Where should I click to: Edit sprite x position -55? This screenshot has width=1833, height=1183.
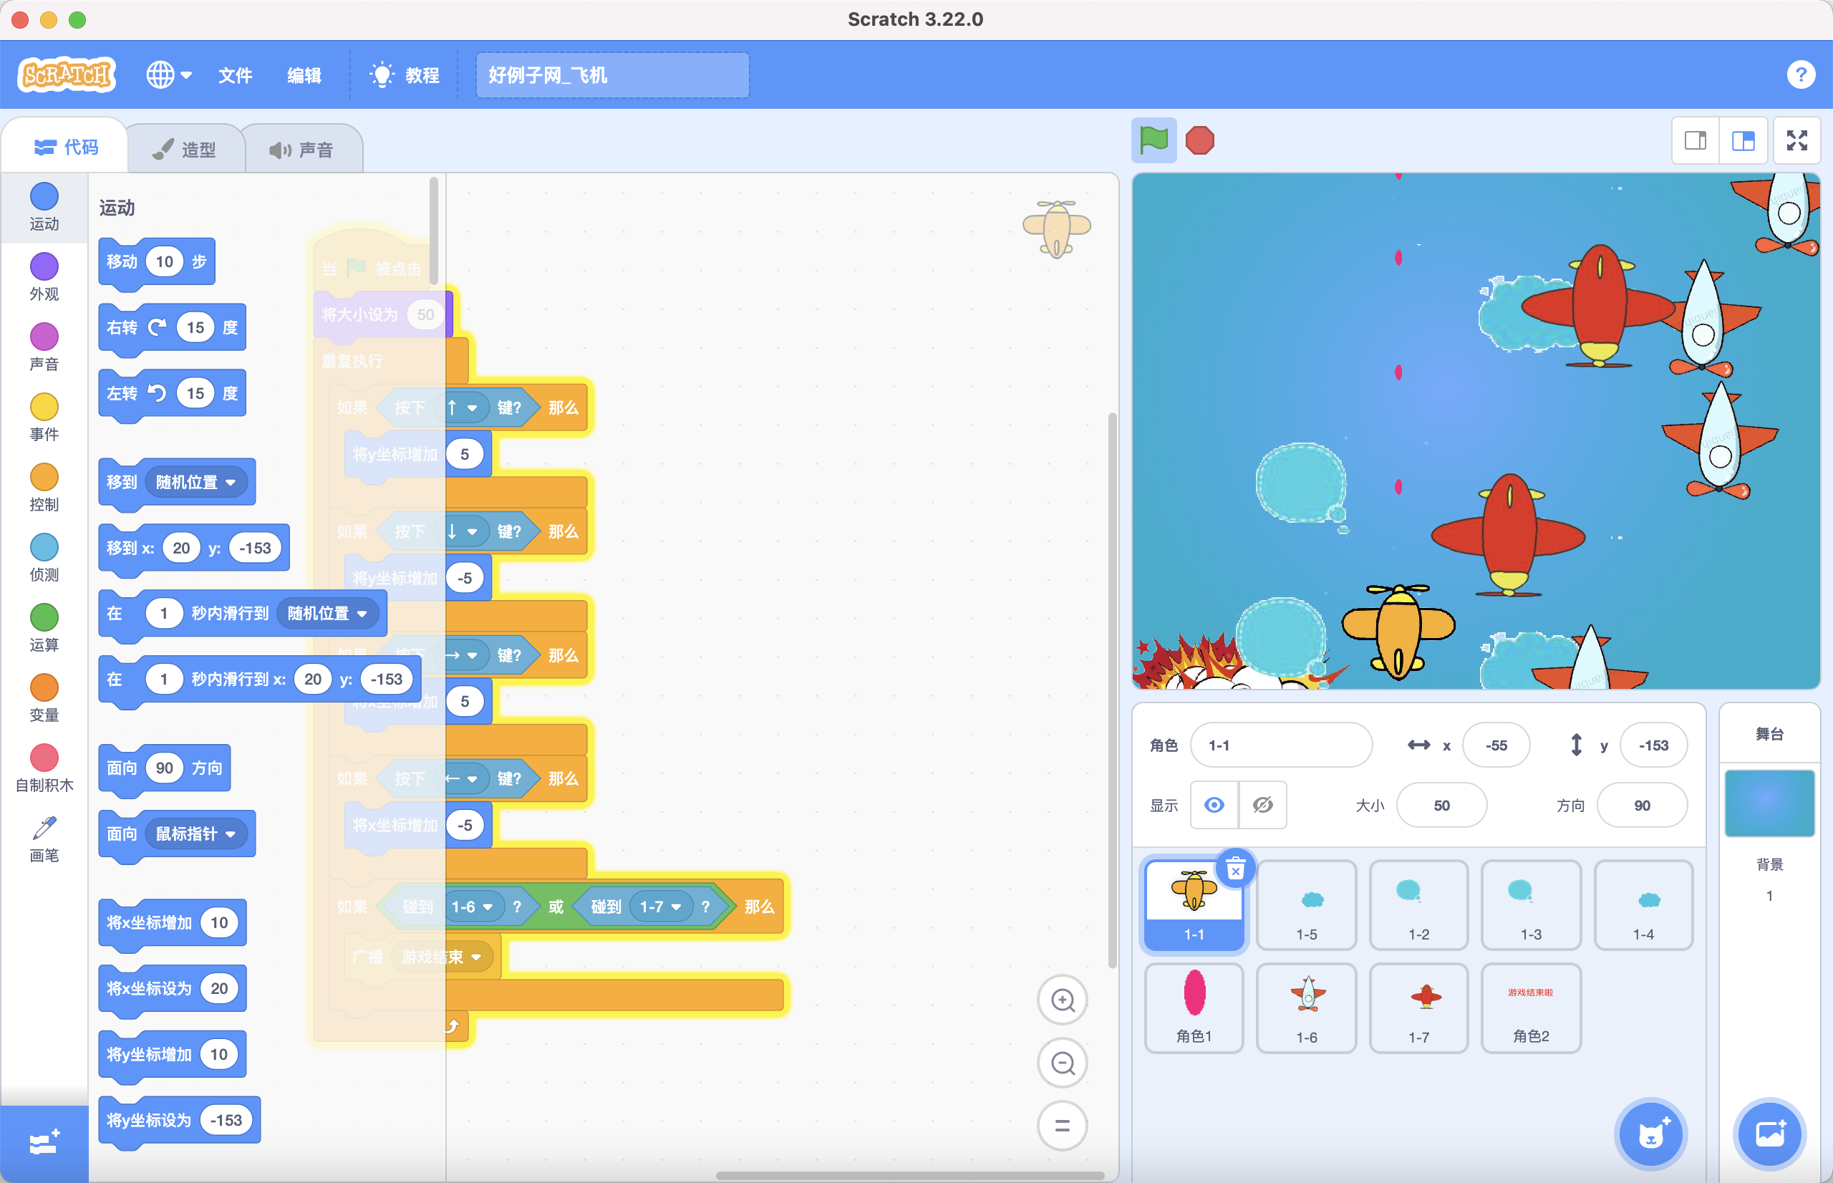tap(1496, 745)
